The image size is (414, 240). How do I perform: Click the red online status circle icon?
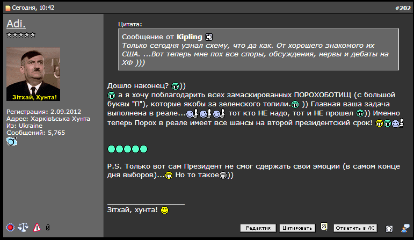point(10,227)
